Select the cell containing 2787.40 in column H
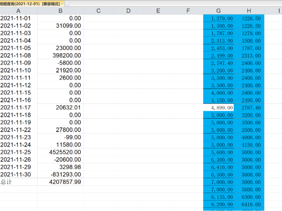 click(x=249, y=108)
